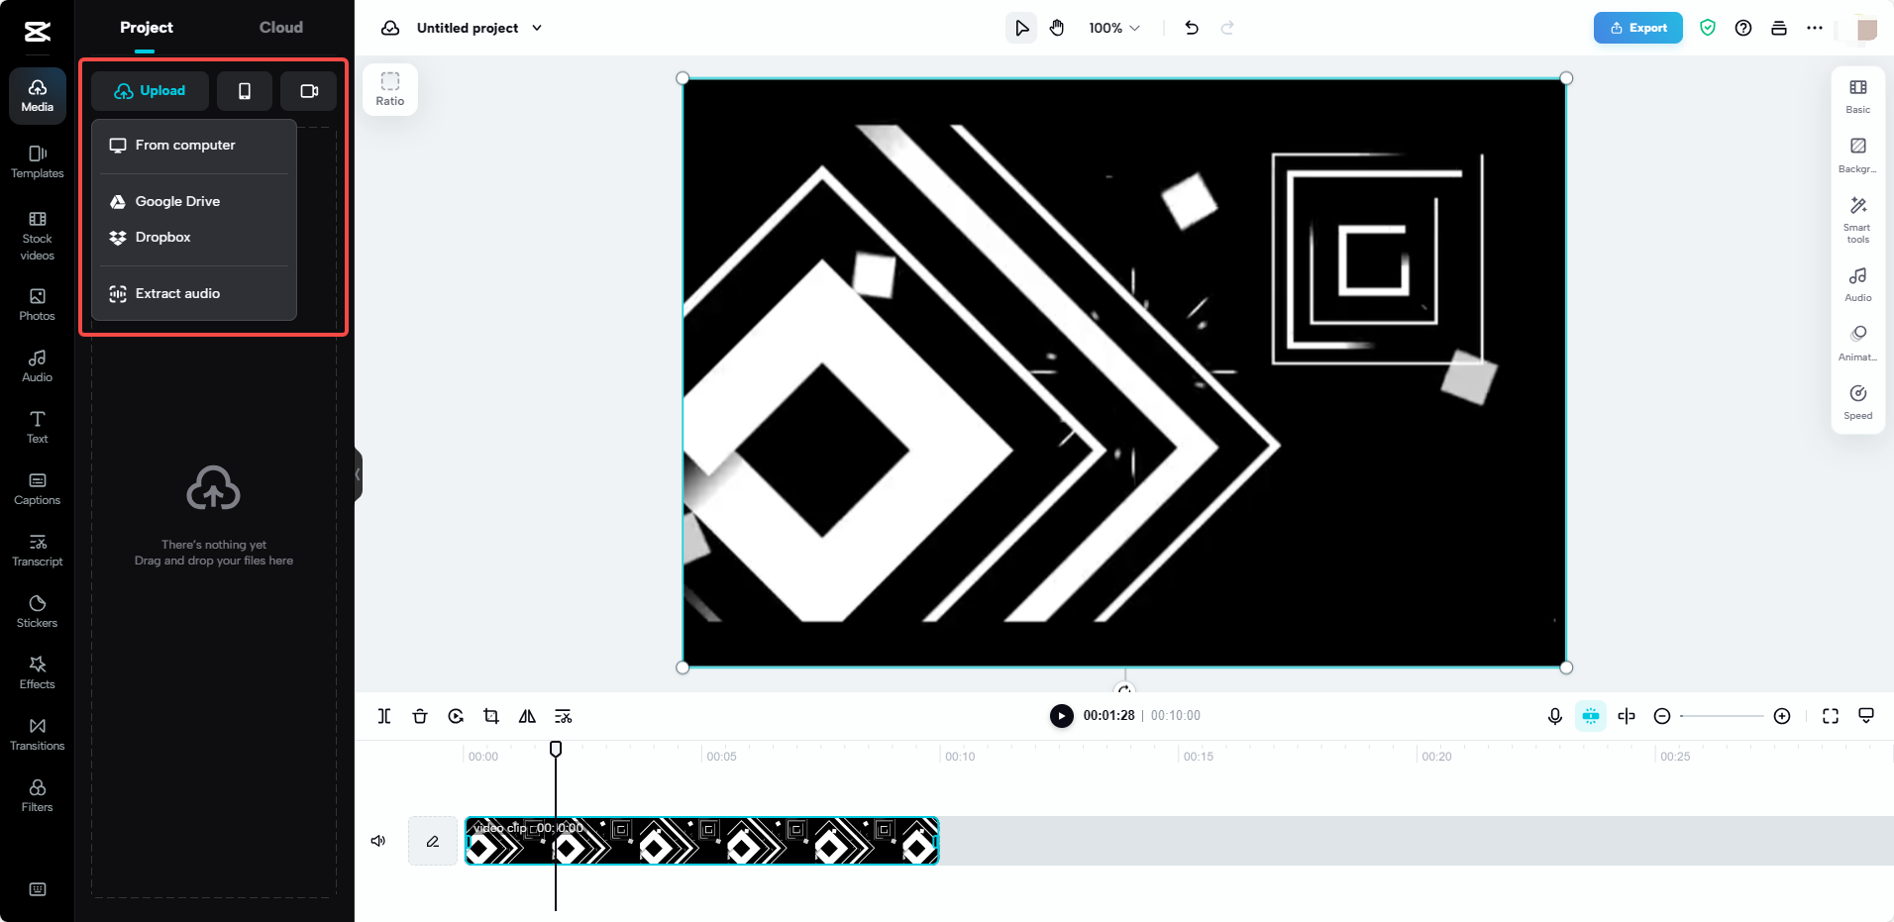Expand the 100% zoom level dropdown

1112,28
